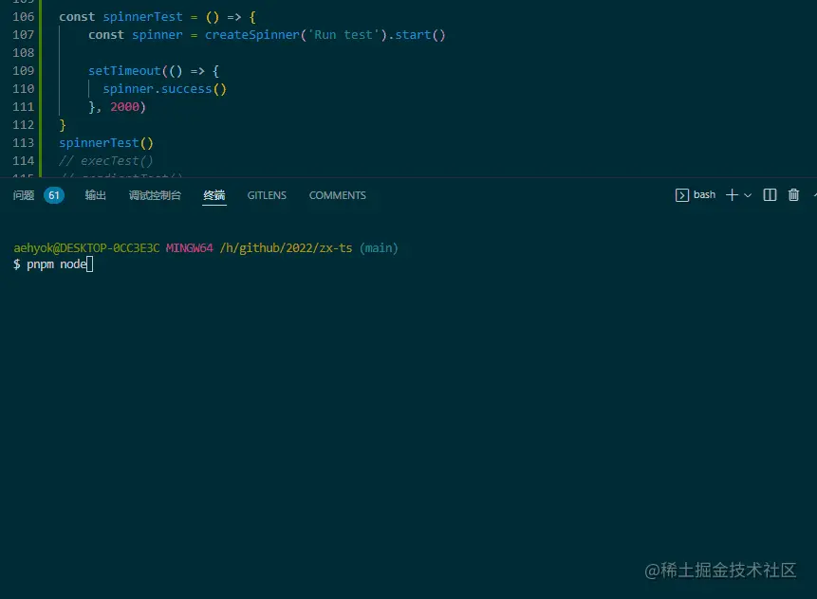Click the /h/github/2022/zx-ts path in terminal
Viewport: 817px width, 599px height.
pyautogui.click(x=286, y=248)
